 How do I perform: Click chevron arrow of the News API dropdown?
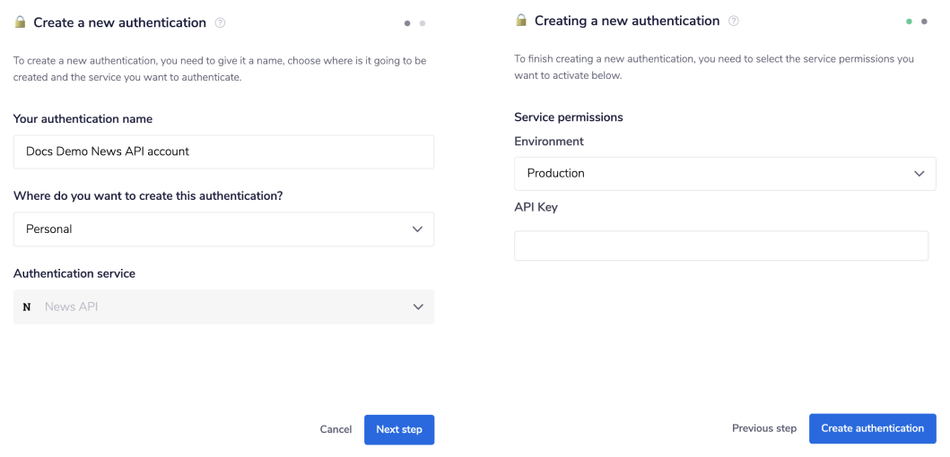(417, 306)
